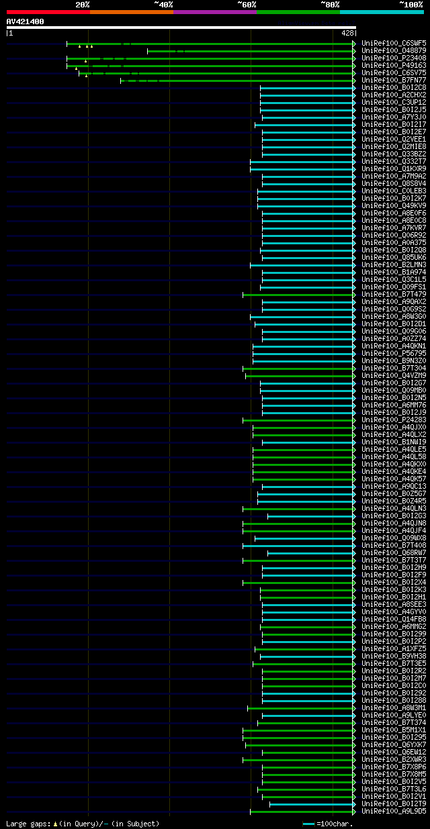Open hit UniRef100_C6SV75
430x829 pixels.
pyautogui.click(x=394, y=72)
